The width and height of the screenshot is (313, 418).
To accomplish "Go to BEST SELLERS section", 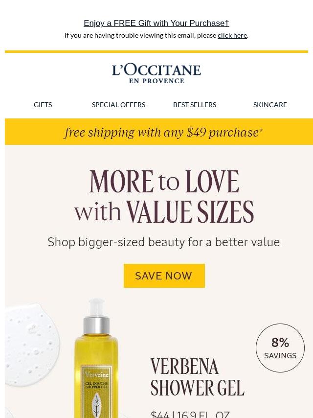I will pos(195,105).
